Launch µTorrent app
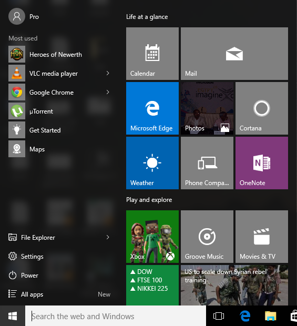This screenshot has height=326, width=297. coord(59,111)
